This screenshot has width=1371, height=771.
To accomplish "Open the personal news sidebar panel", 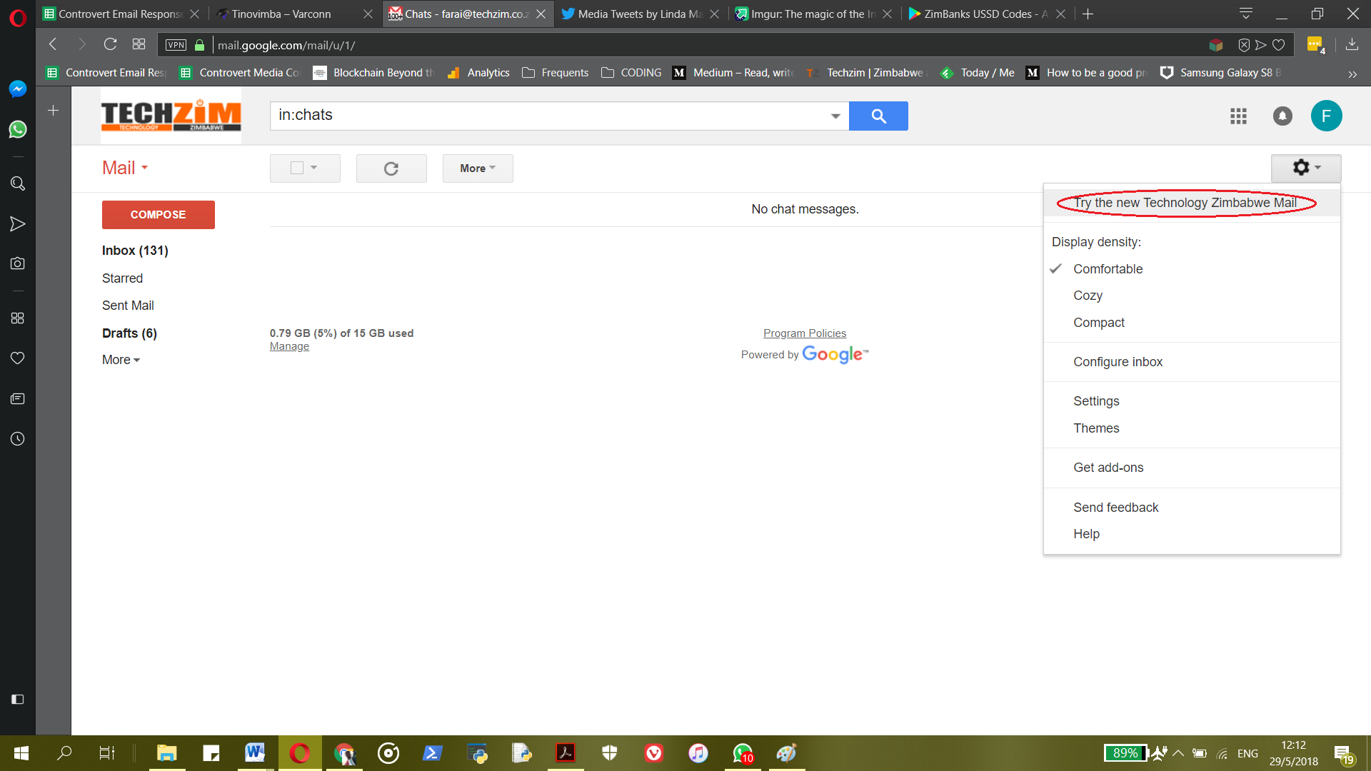I will click(x=17, y=398).
